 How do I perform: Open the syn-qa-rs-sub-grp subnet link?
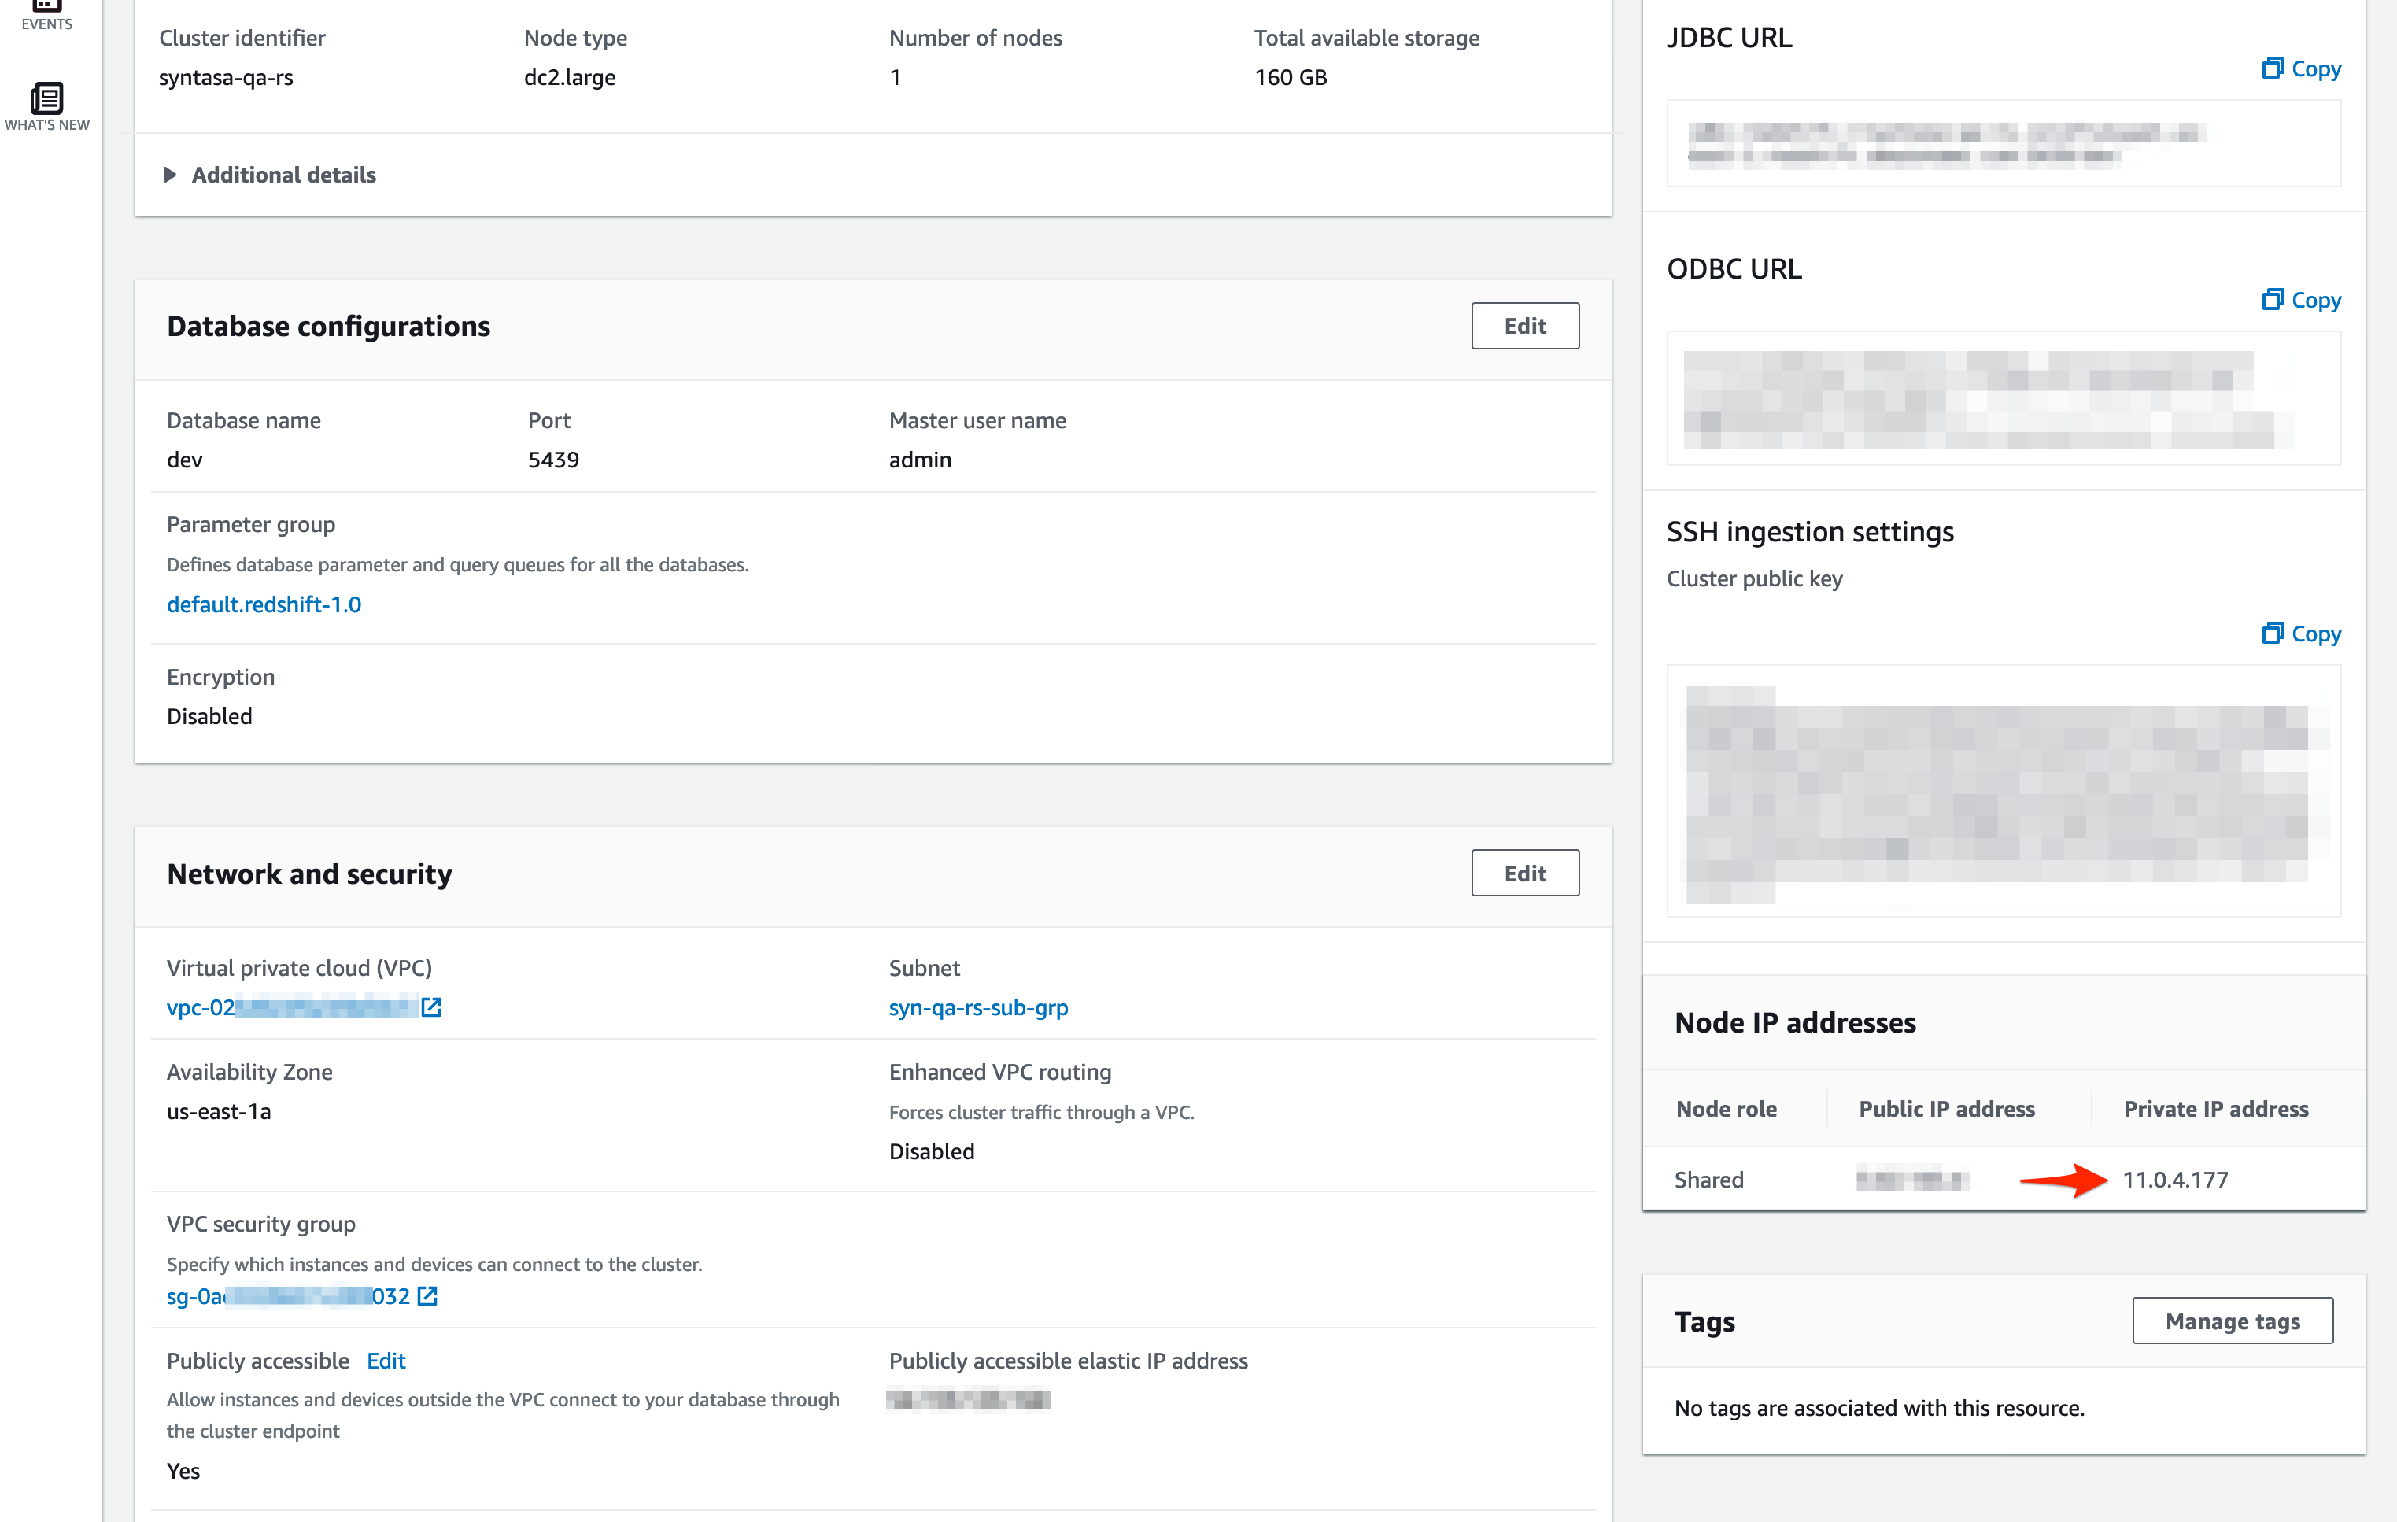pos(977,1007)
